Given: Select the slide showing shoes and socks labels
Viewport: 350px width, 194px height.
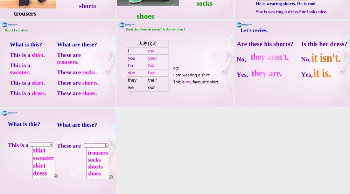Looking at the screenshot, I should click(175, 9).
